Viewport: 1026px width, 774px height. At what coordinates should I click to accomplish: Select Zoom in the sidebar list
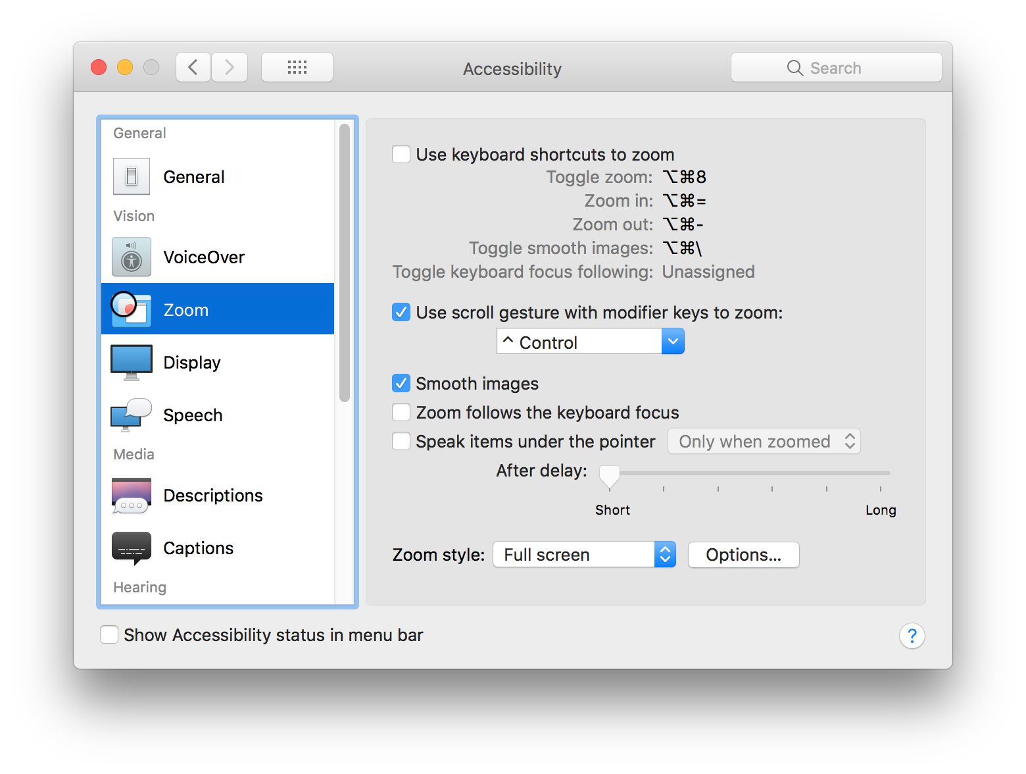pyautogui.click(x=218, y=309)
